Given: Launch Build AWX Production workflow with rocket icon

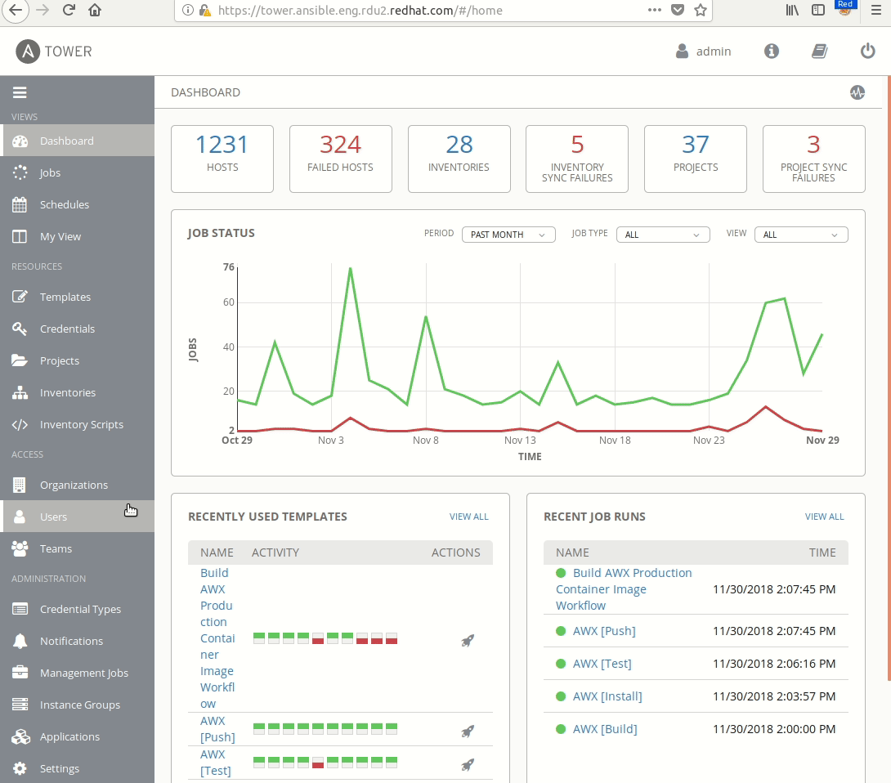Looking at the screenshot, I should 467,641.
